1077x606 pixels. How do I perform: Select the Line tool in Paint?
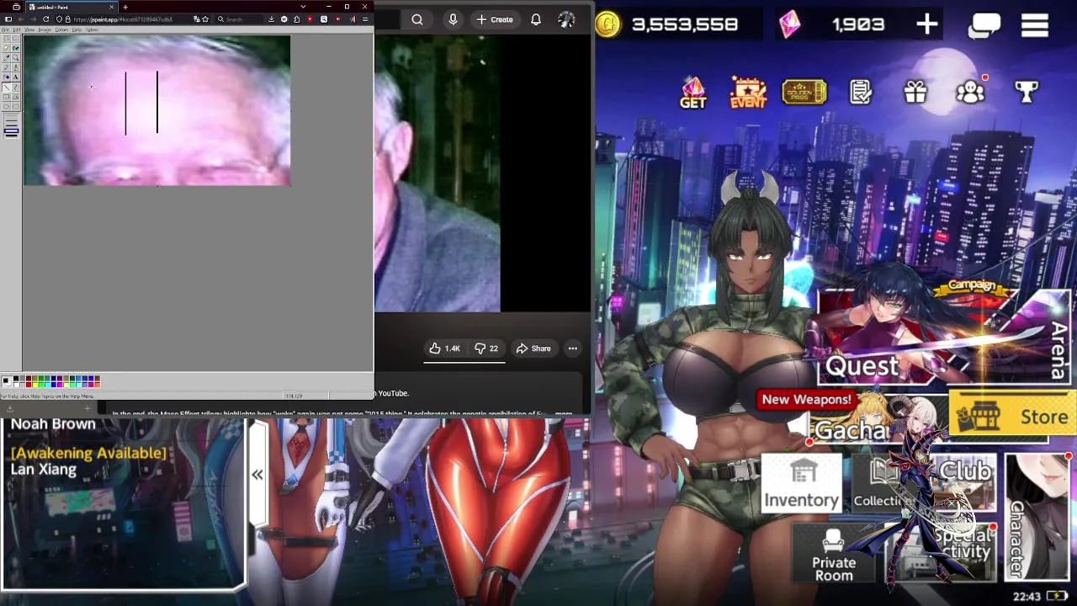(6, 87)
